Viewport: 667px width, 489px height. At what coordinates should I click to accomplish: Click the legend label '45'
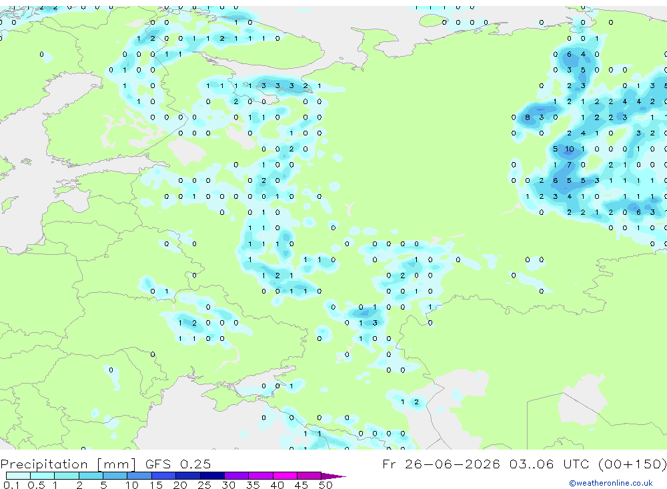[x=301, y=485]
